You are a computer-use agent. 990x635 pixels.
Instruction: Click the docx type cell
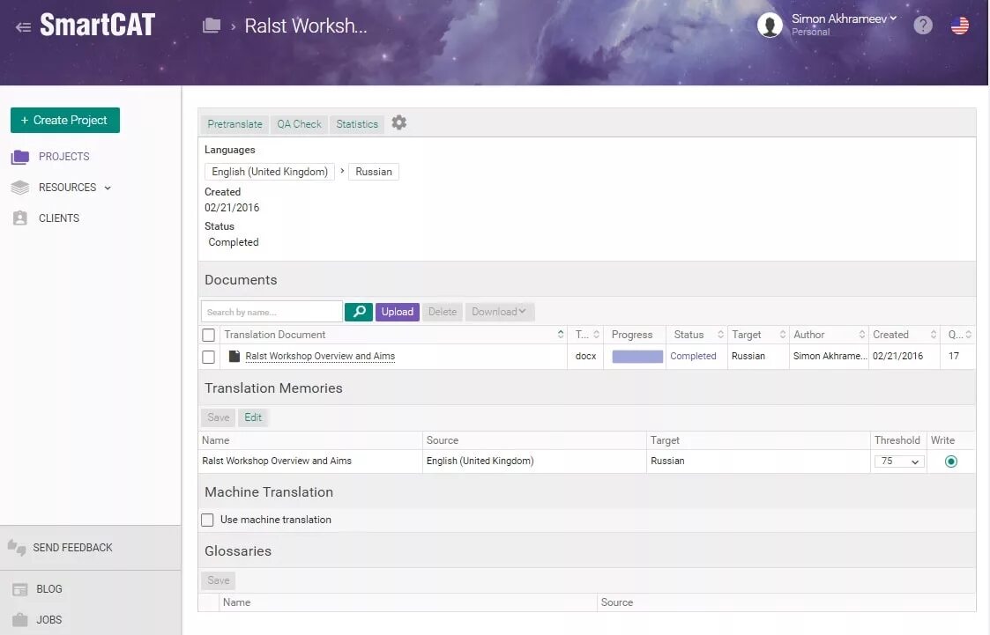586,357
